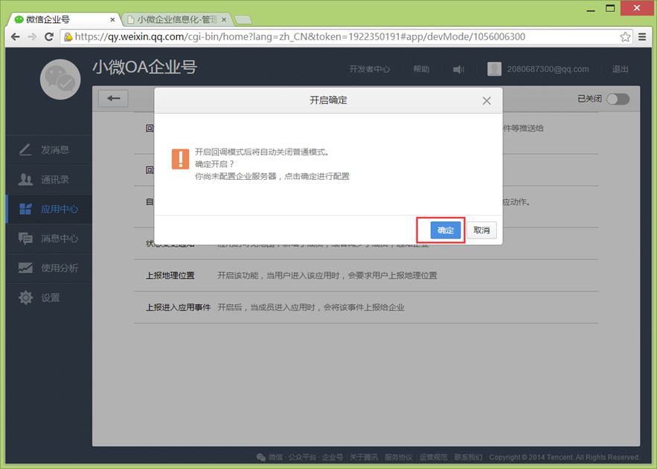The height and width of the screenshot is (469, 657).
Task: Open 通讯录 in the sidebar
Action: [x=48, y=179]
